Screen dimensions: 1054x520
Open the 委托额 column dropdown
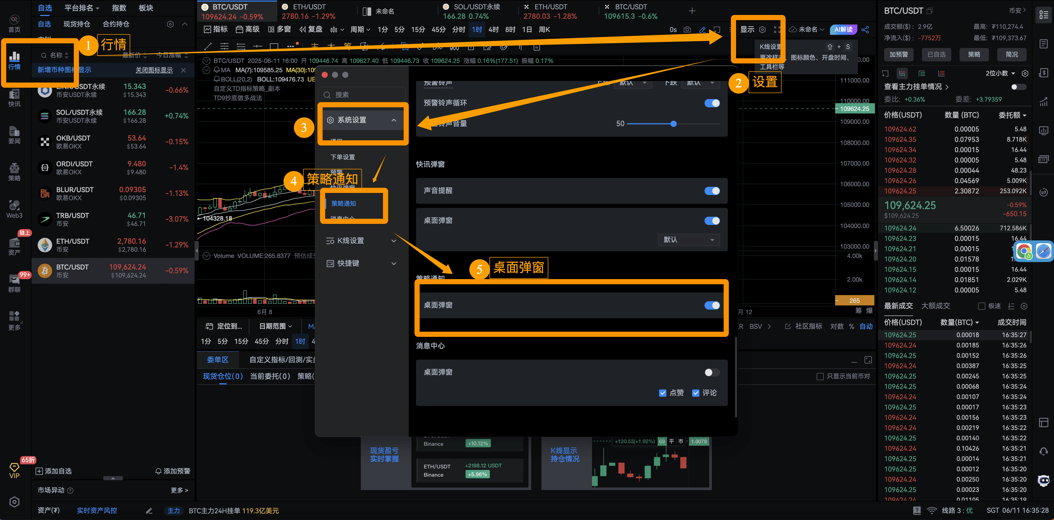tap(1012, 115)
